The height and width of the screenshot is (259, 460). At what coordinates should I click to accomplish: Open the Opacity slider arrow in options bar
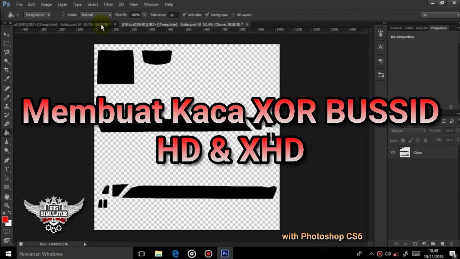[144, 15]
